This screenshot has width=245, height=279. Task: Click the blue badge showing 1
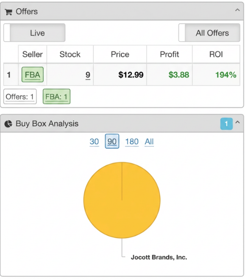tap(226, 124)
